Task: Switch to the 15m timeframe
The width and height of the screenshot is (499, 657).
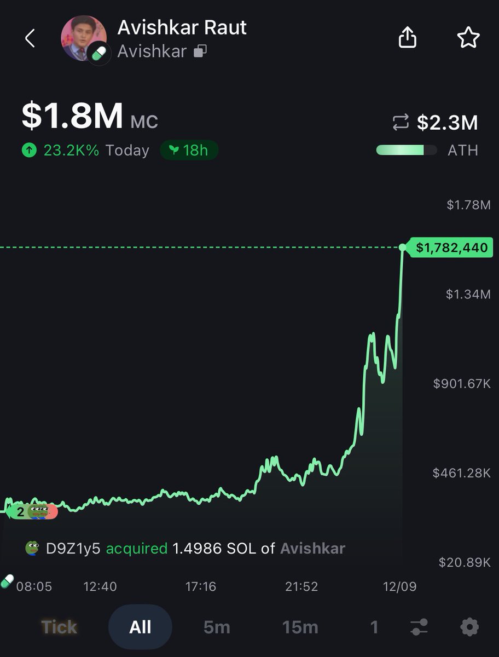Action: 300,627
